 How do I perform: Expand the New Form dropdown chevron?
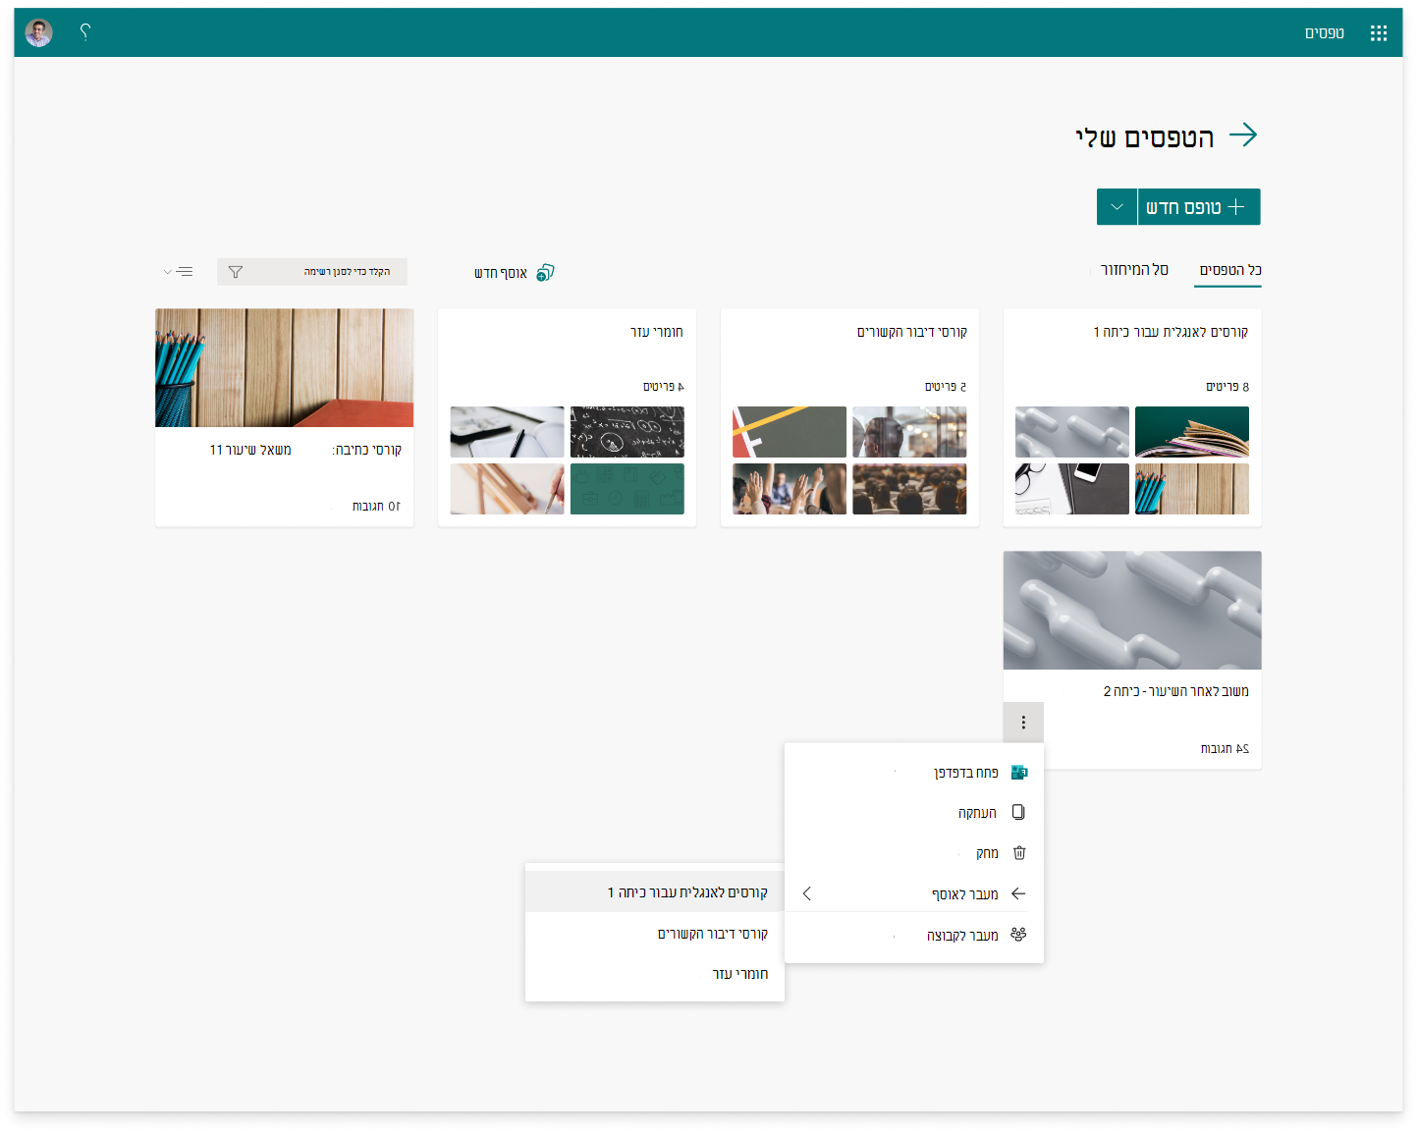pos(1117,207)
